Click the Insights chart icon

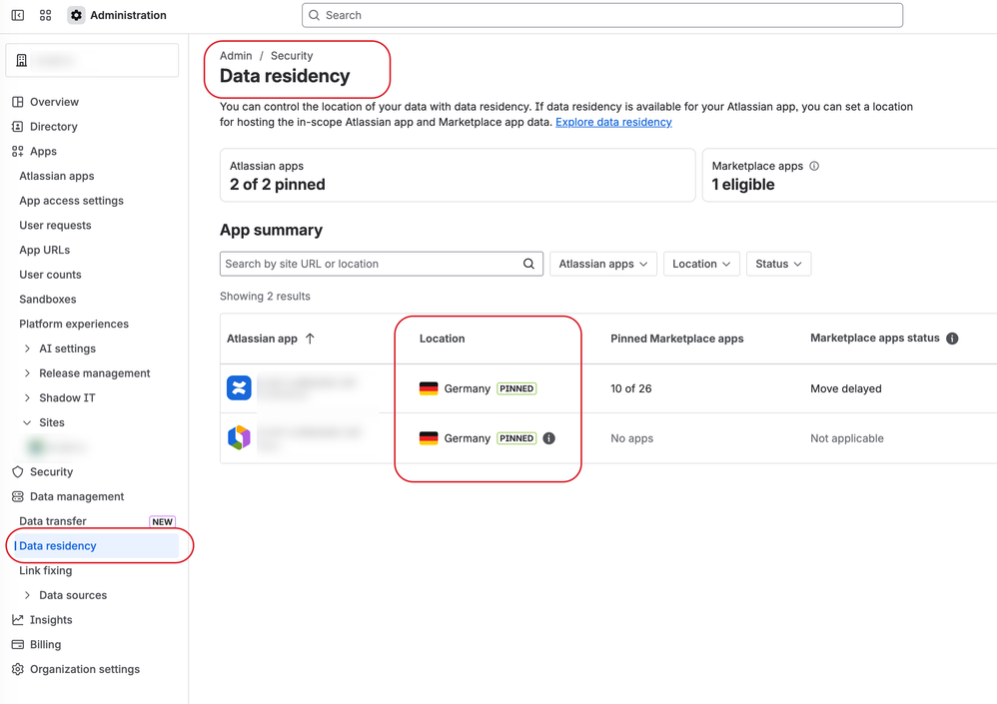18,620
